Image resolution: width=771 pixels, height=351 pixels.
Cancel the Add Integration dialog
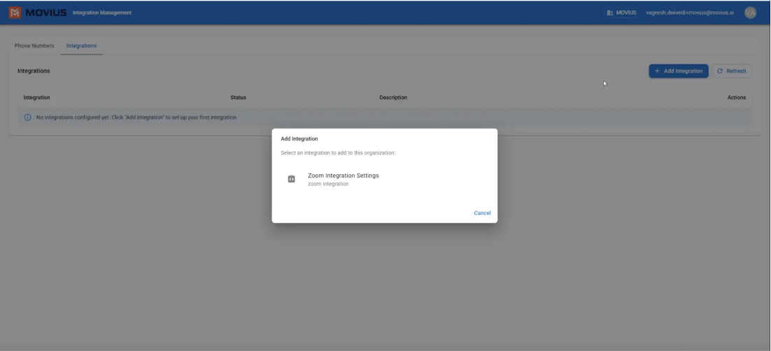[x=482, y=213]
